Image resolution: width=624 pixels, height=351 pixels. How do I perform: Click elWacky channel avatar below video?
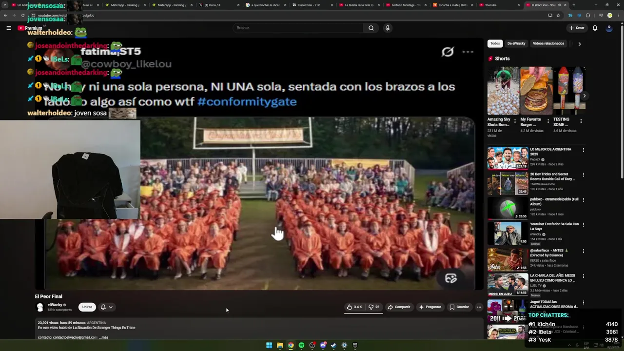(40, 307)
